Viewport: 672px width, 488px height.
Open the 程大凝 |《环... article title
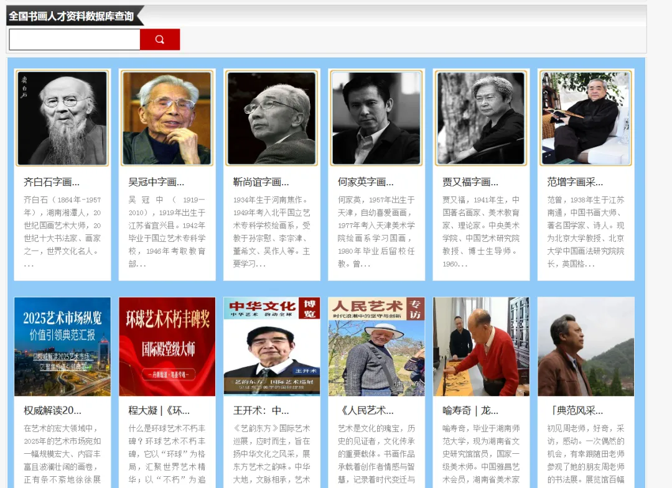tap(159, 411)
